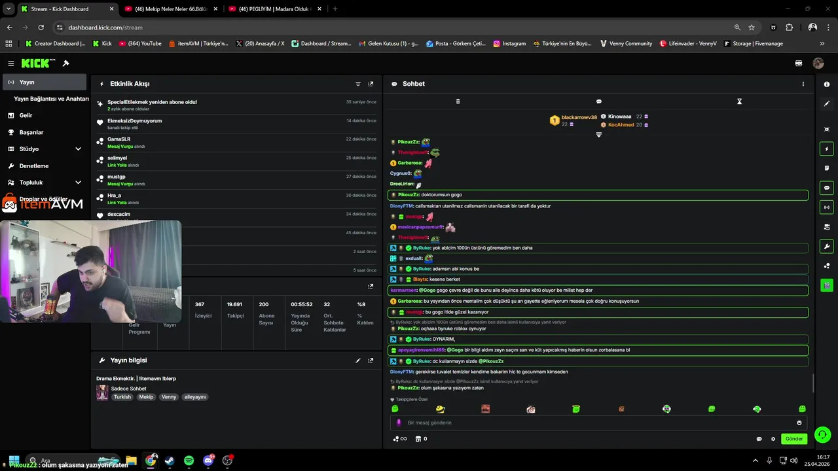Click the points infinity icon below message box
Viewport: 838px width, 471px height.
[400, 439]
